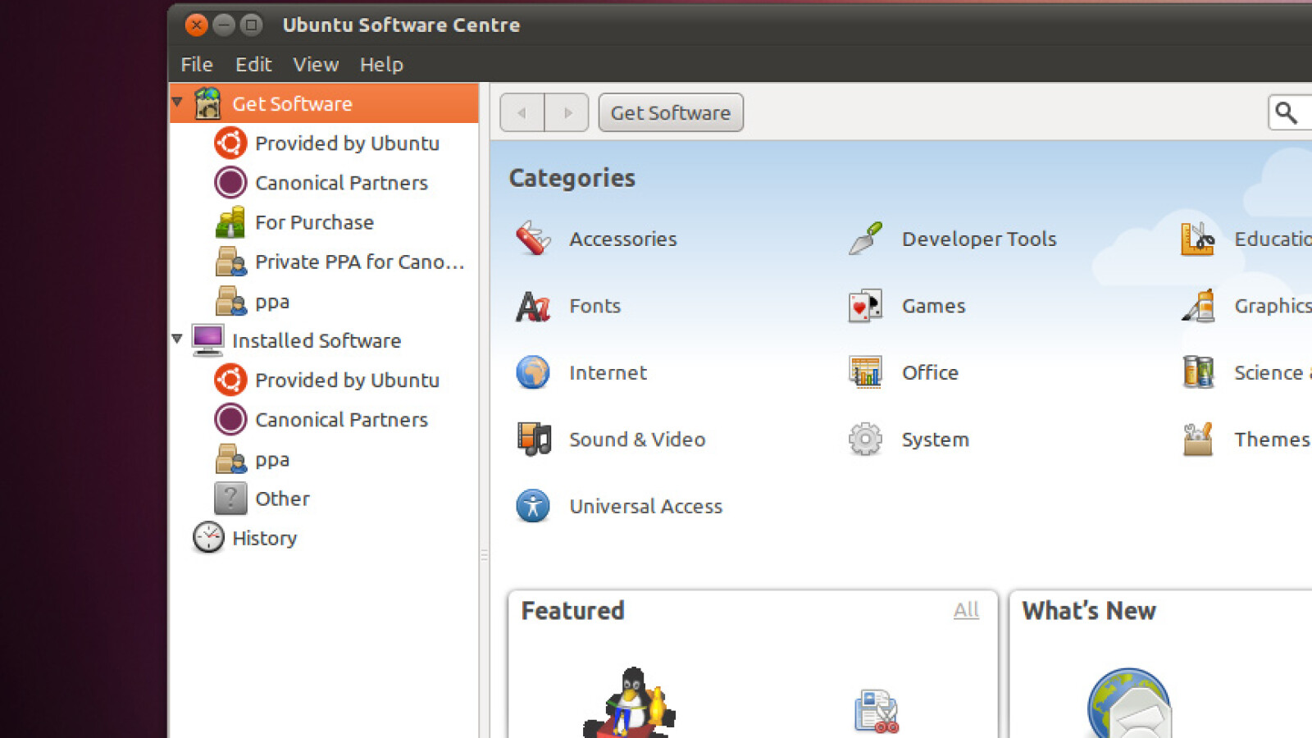Open the File menu
This screenshot has width=1312, height=738.
tap(197, 65)
